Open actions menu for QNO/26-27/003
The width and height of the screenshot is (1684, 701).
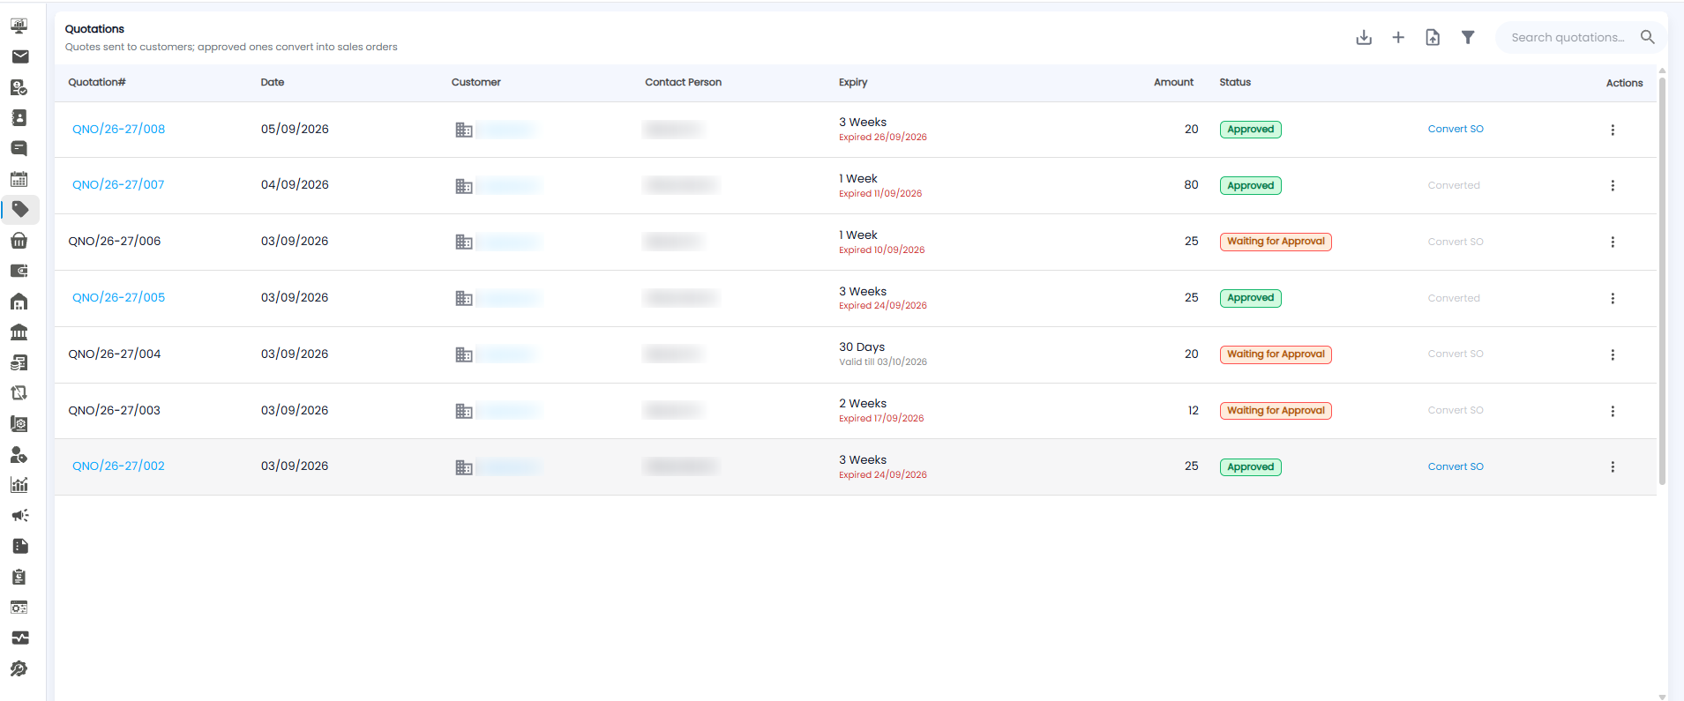point(1613,412)
